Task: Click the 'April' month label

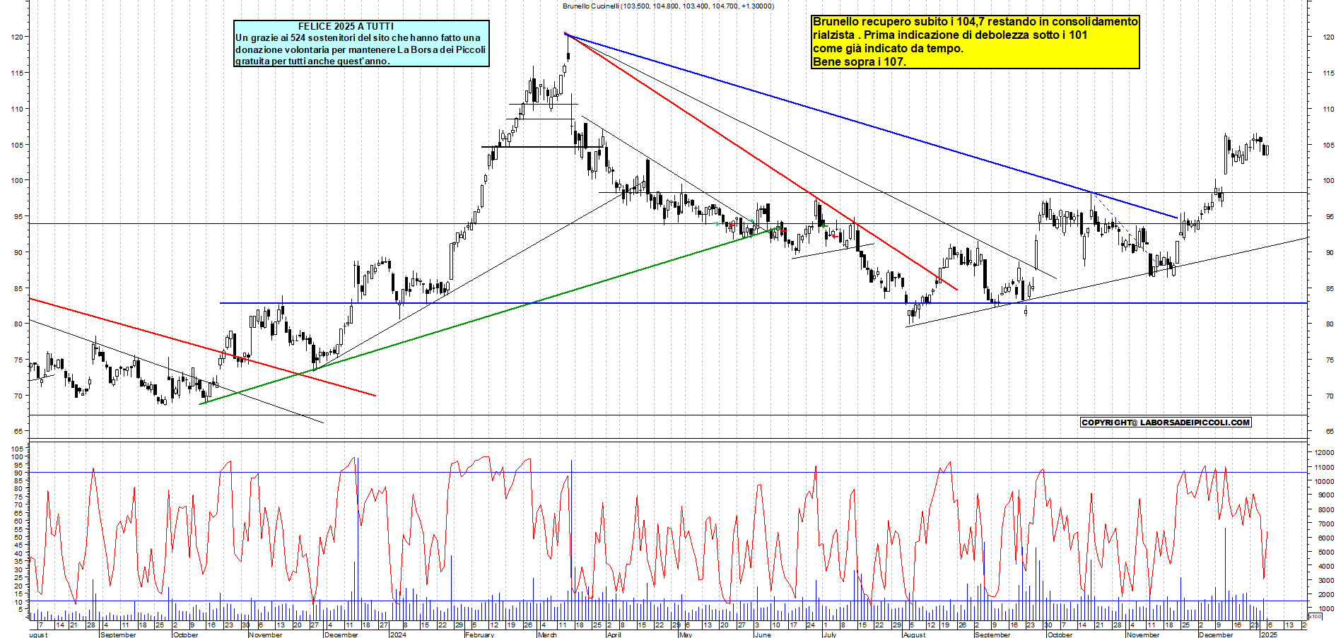Action: (614, 634)
